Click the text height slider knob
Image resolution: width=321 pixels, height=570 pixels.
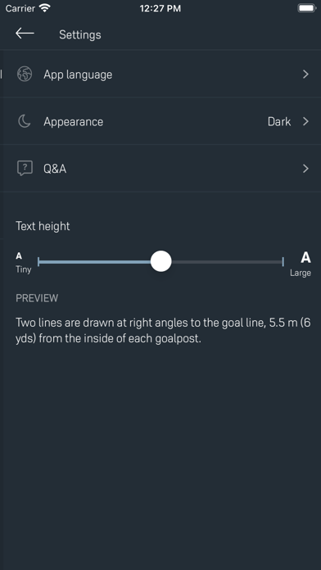pos(160,261)
